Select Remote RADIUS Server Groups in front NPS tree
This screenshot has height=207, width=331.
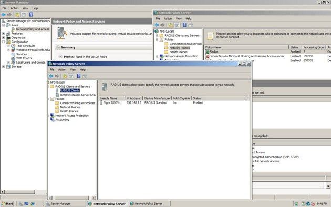(78, 95)
